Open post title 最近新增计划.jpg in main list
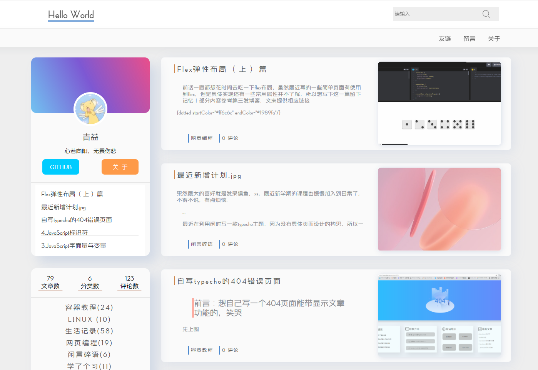 [209, 175]
